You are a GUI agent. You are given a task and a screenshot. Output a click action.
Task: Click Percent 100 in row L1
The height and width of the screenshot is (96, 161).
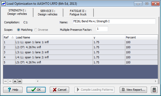tap(141, 42)
